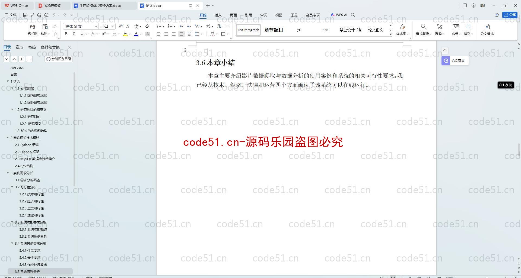Screen dimensions: 521x278
Task: Switch to Official Document mode (公文模式)
Action: point(487,30)
